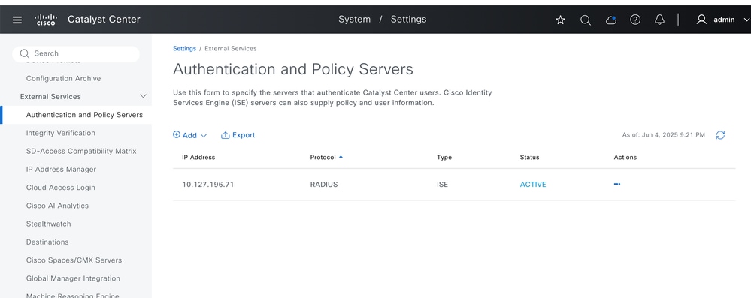751x298 pixels.
Task: Open Machine Reasoning Engine settings
Action: tap(72, 296)
